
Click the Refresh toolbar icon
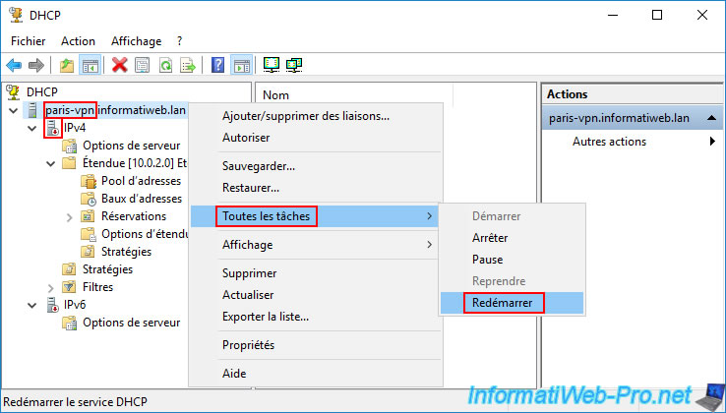(x=165, y=65)
